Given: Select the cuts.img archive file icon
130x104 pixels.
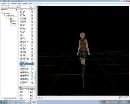Looking at the screenshot, I should pos(11,22).
